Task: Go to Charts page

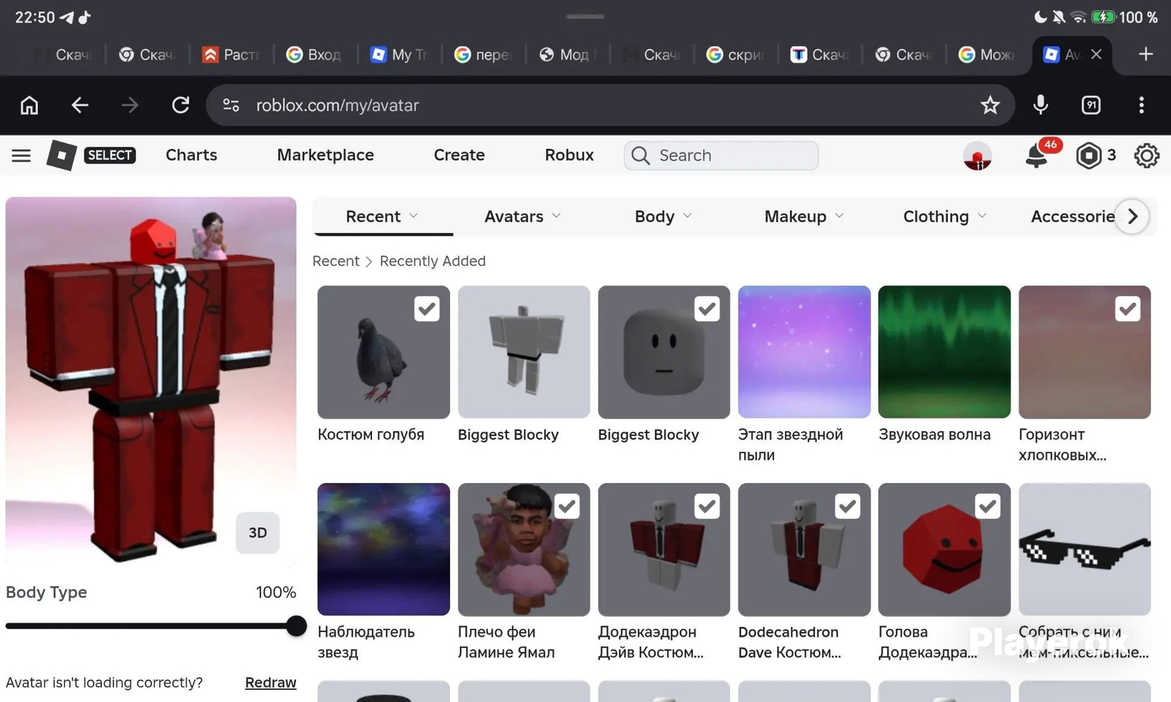Action: (191, 155)
